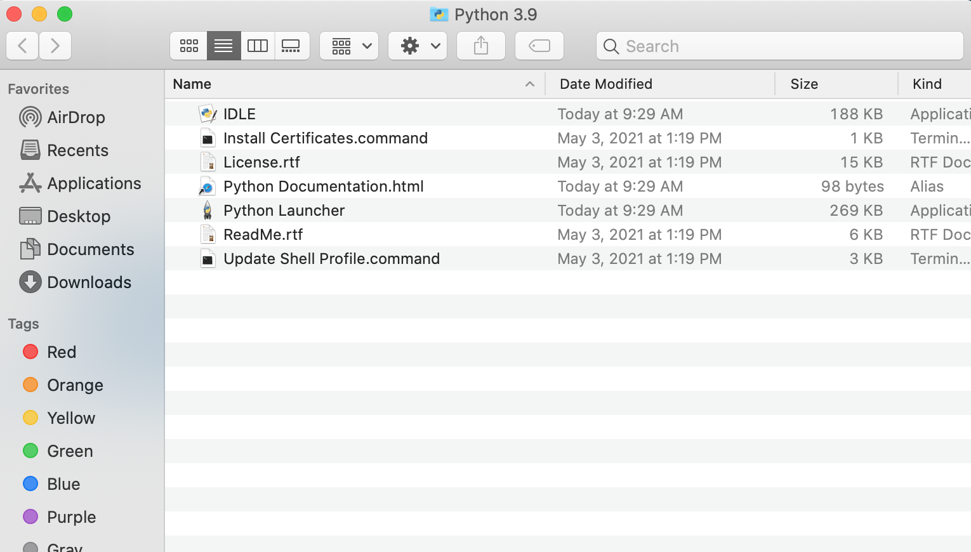Click the Share toolbar button
Screen dimensions: 971x552
pos(481,46)
